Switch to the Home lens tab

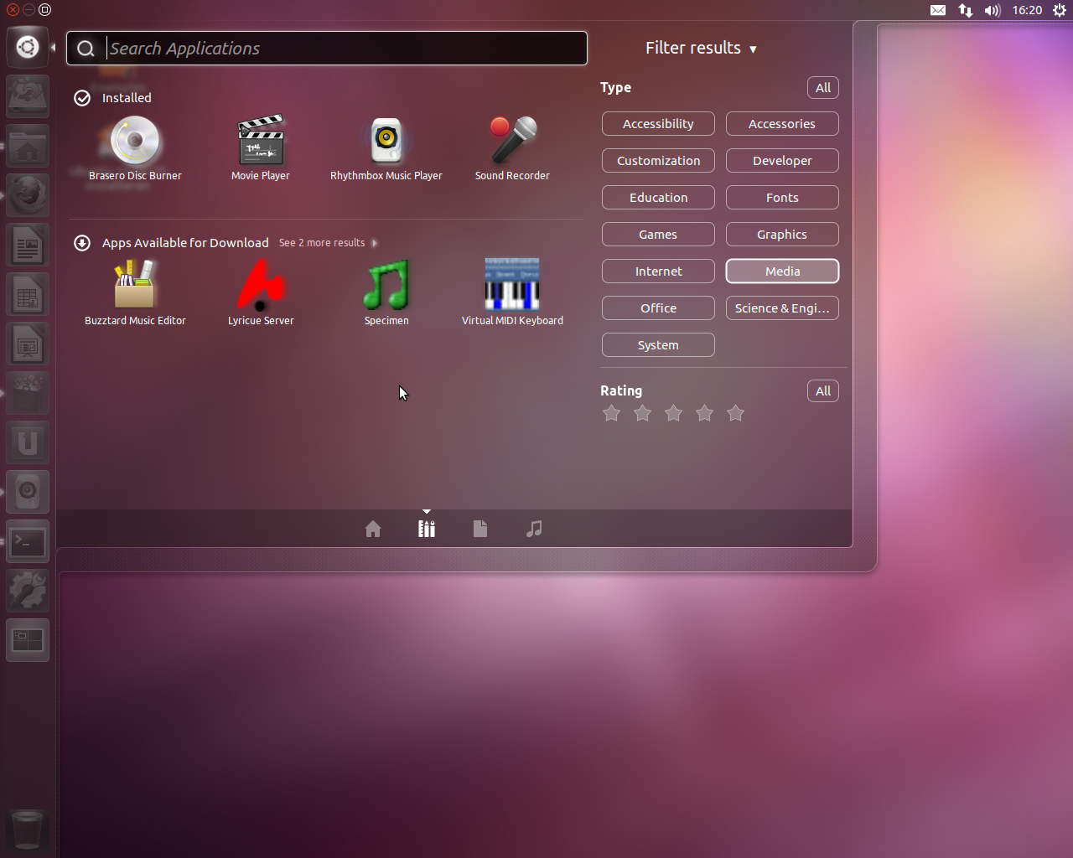[x=373, y=529]
